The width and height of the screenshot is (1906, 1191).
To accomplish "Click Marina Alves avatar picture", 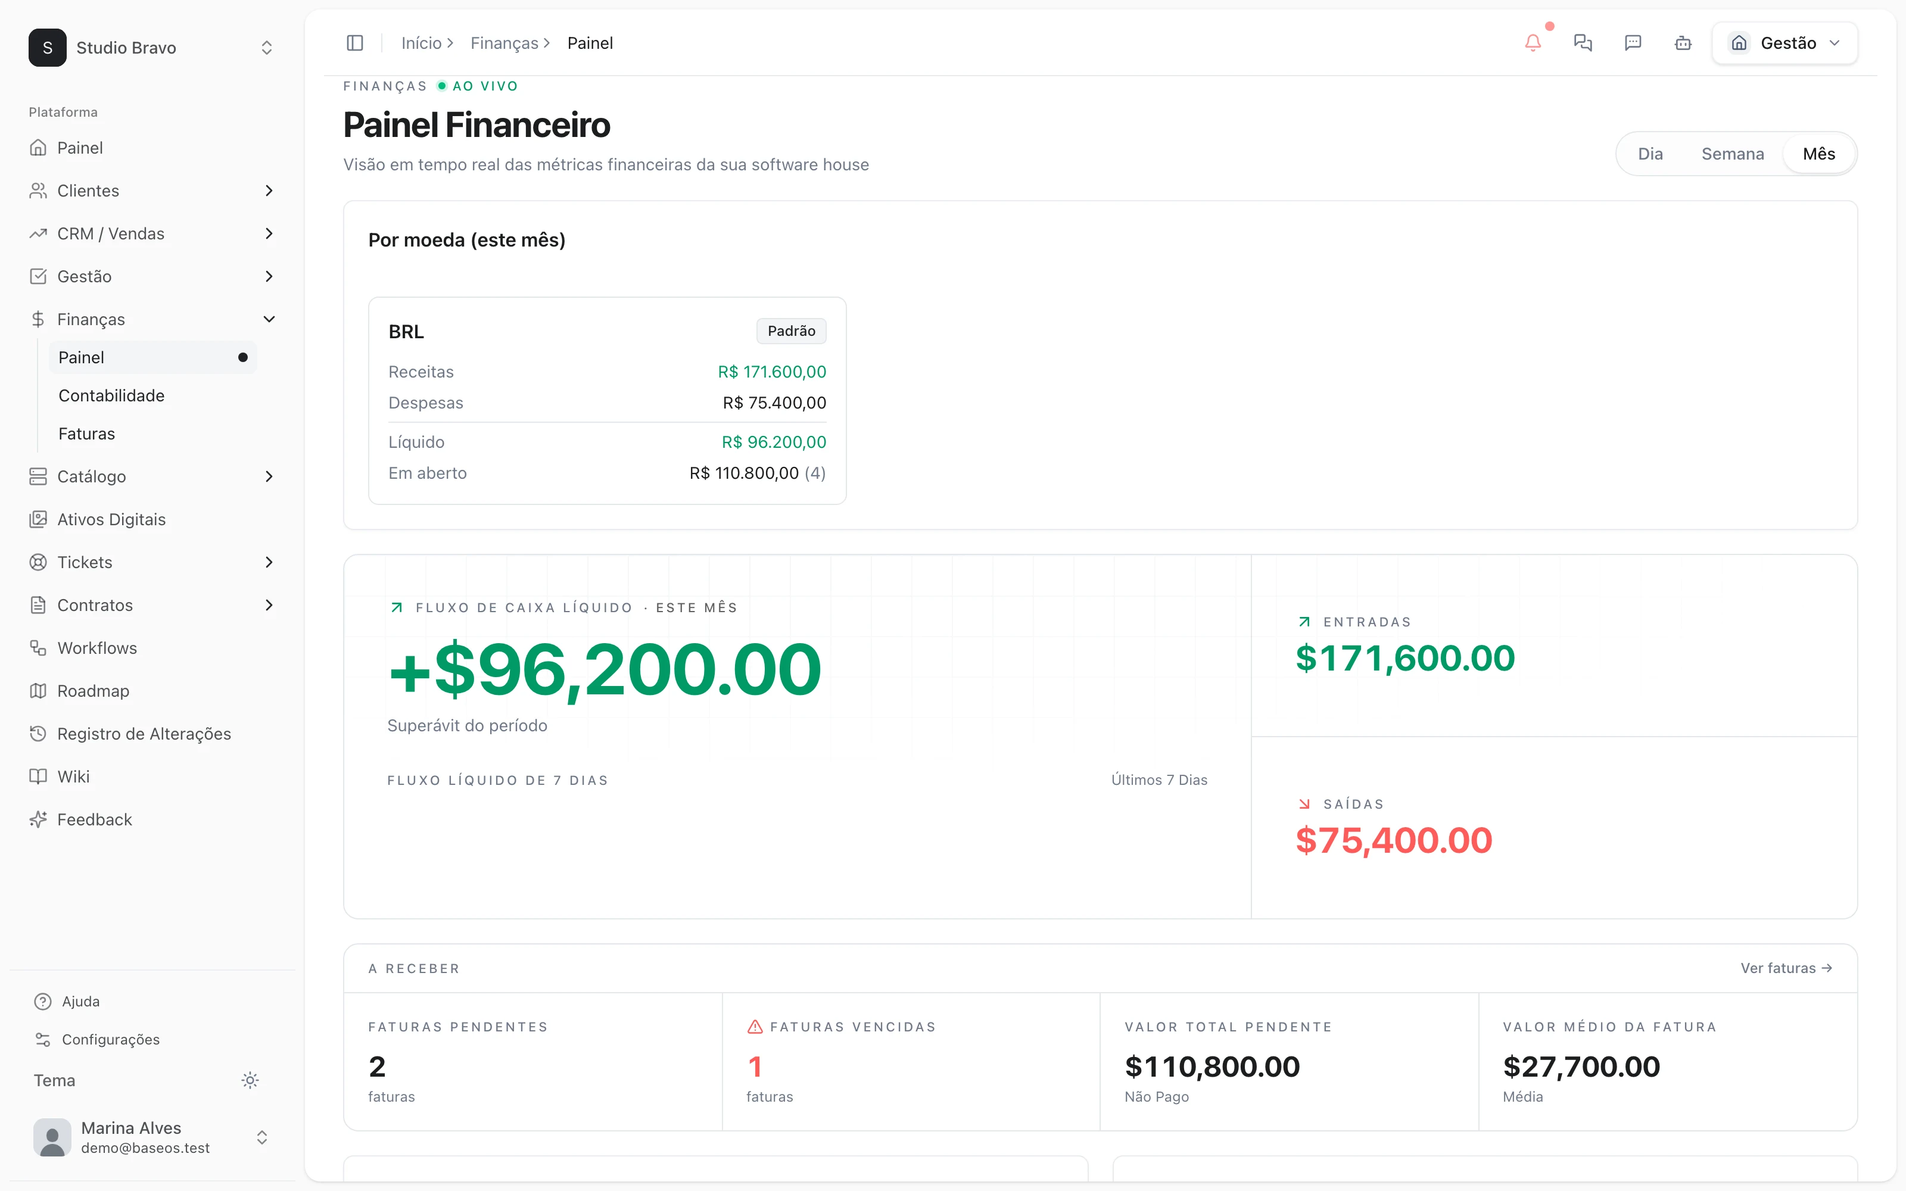I will point(52,1137).
